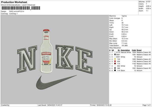Click the Left label in machine stats

click(x=111, y=25)
